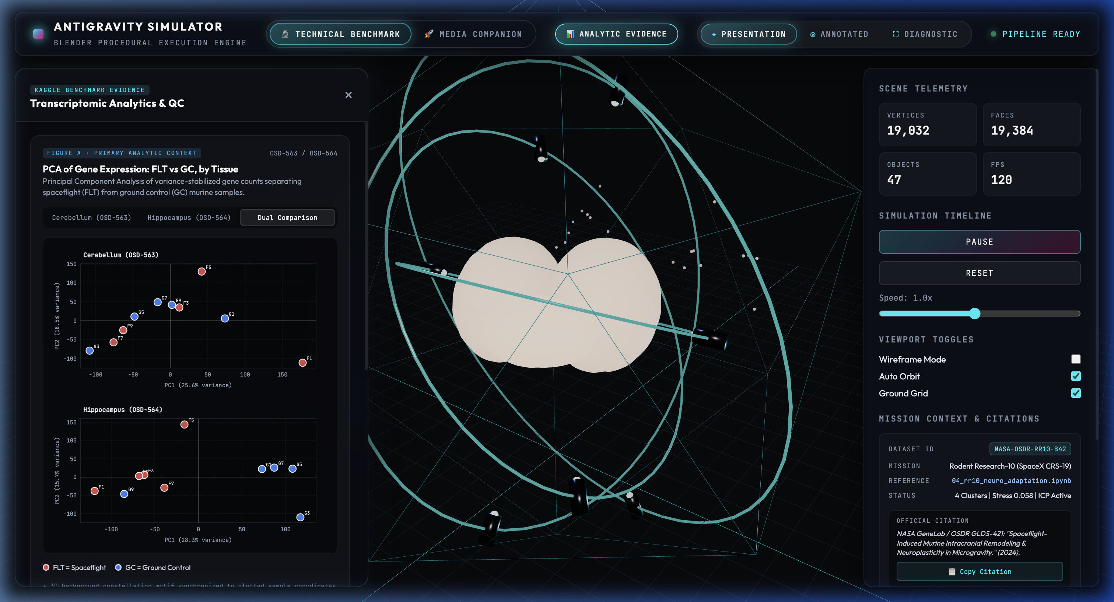Click the brain model in the 3D viewport

(557, 304)
